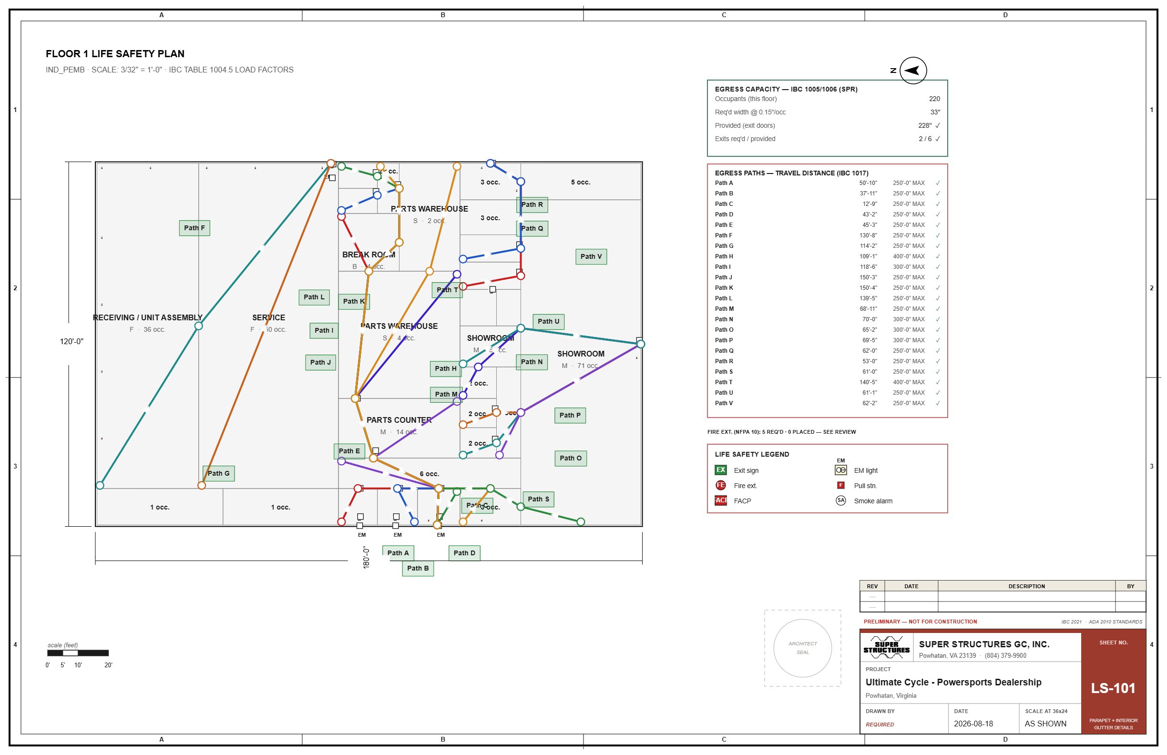The width and height of the screenshot is (1167, 755).
Task: Click the PRELIMINARY — NOT FOR CONSTRUCTION note
Action: (921, 622)
